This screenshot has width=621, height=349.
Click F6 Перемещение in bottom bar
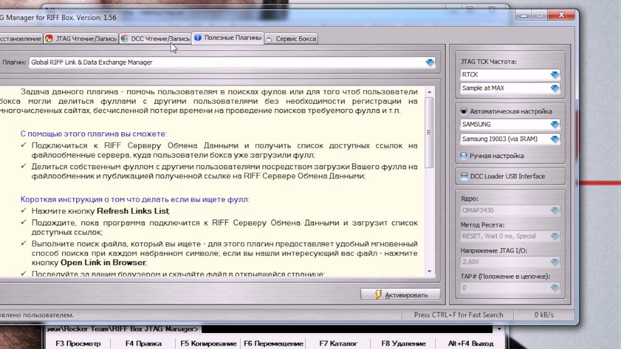coord(273,343)
